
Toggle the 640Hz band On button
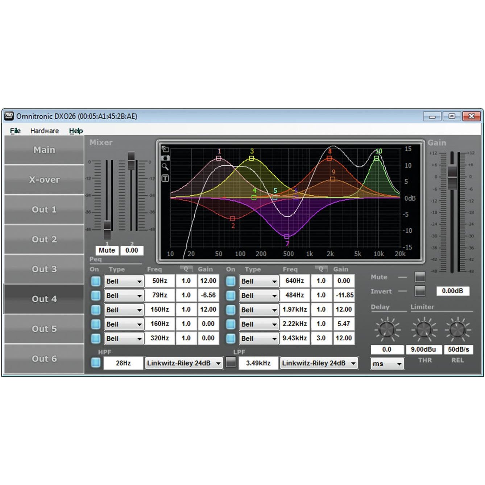pos(231,281)
